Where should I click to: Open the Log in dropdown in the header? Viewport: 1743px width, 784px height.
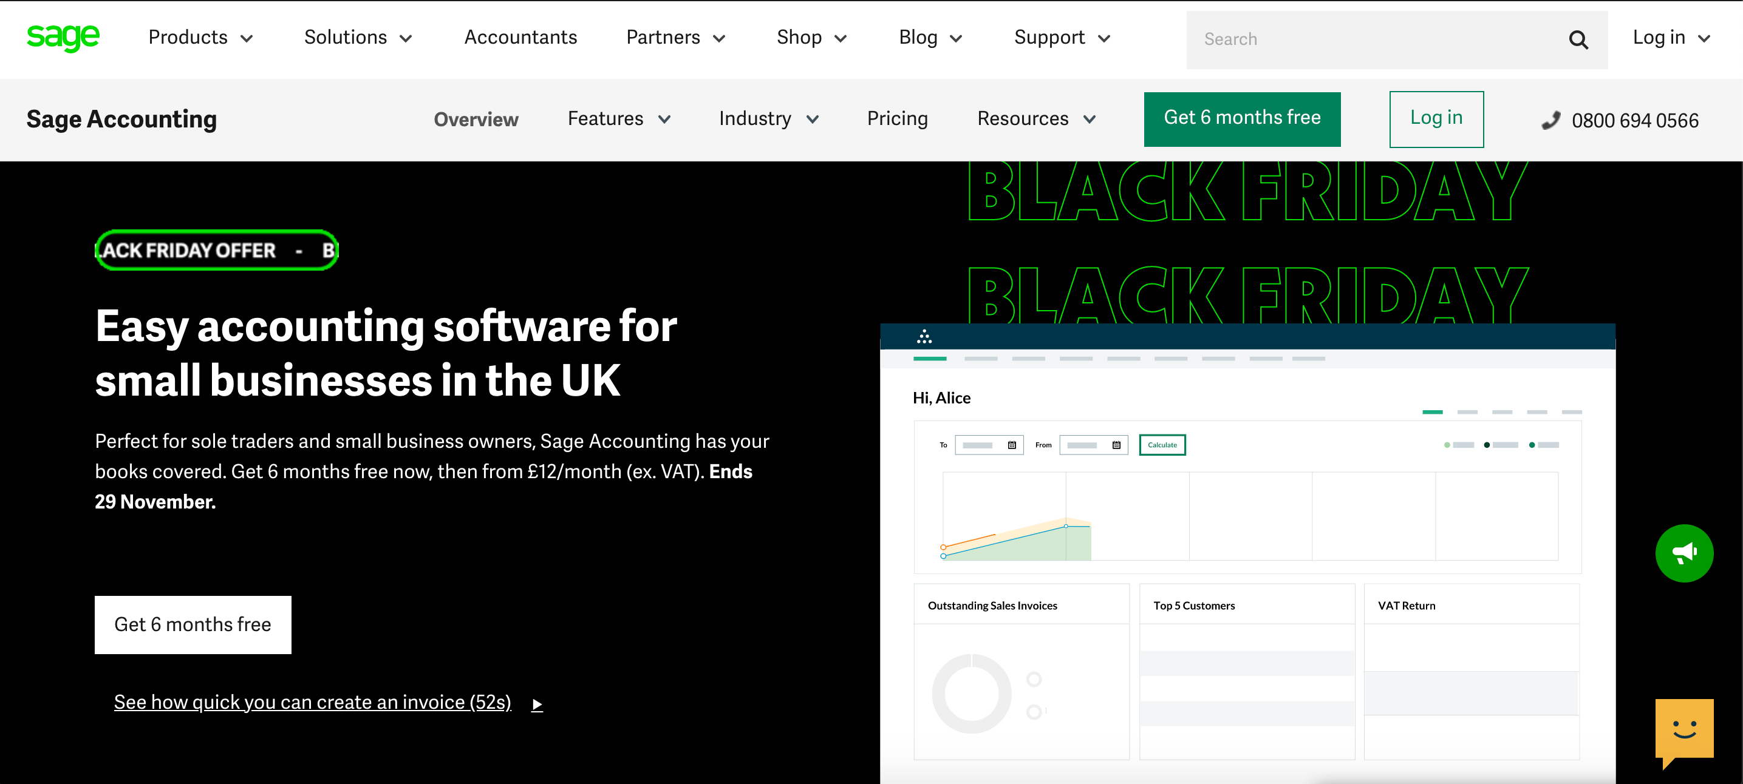pyautogui.click(x=1670, y=38)
